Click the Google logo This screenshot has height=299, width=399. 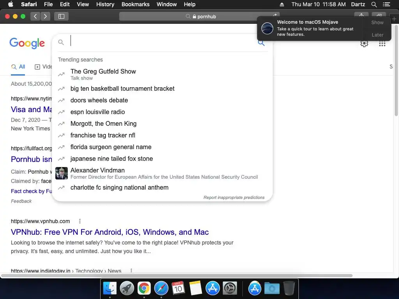27,43
